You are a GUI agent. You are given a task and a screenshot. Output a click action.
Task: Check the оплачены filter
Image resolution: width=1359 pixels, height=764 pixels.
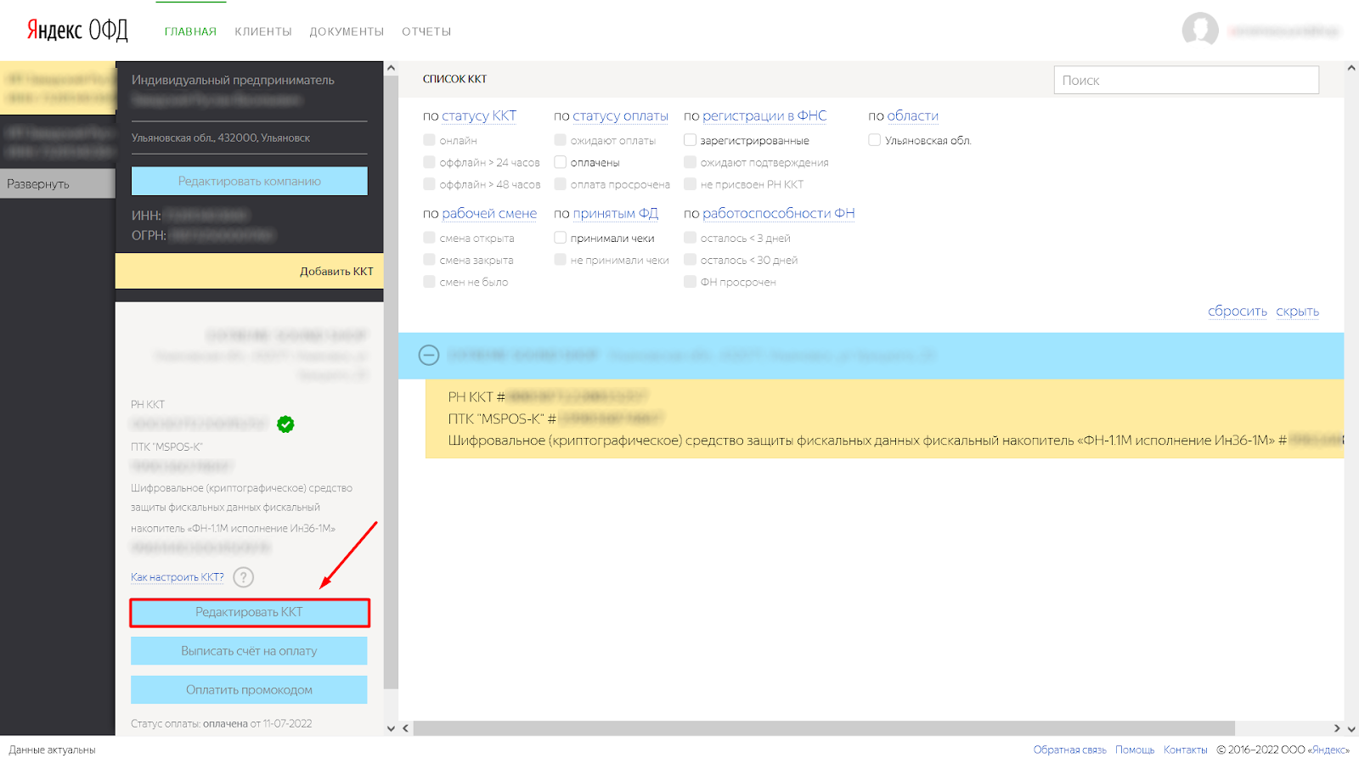[560, 162]
